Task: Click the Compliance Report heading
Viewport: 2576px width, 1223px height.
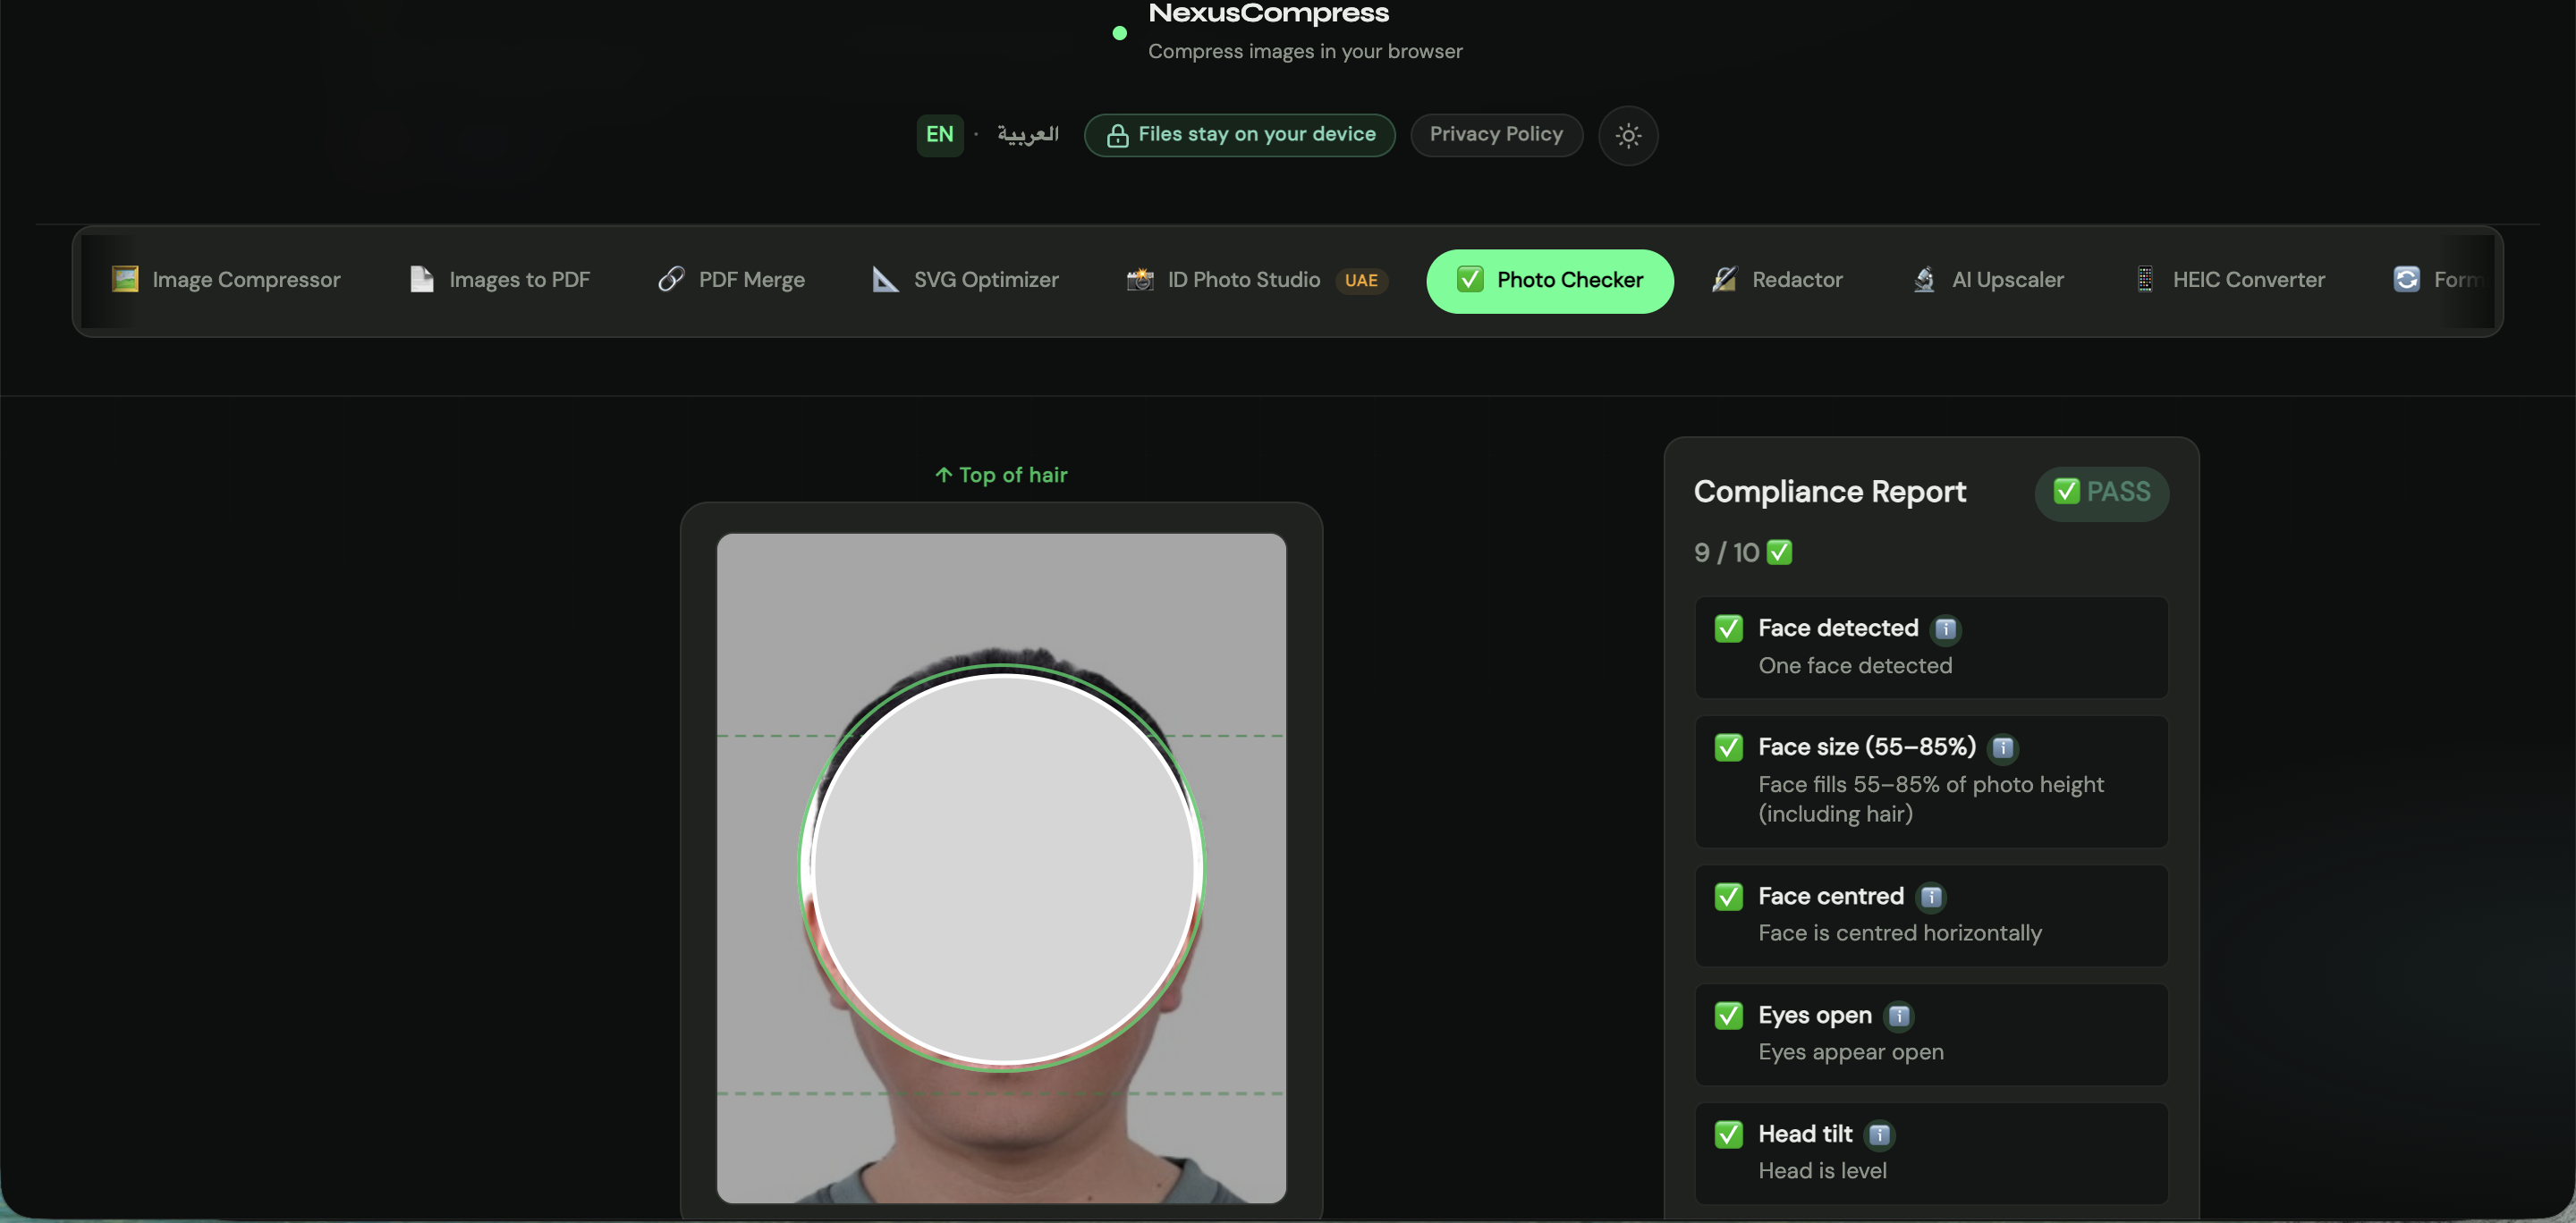Action: 1829,493
